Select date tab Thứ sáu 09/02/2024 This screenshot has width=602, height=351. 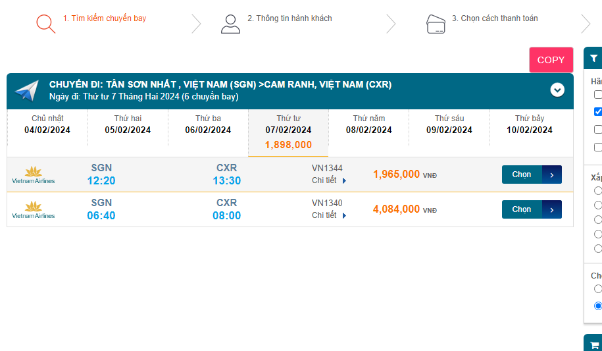449,128
